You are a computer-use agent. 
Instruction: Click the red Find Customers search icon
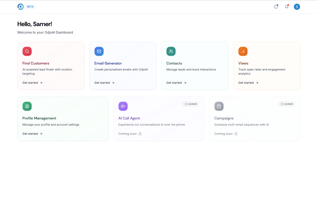point(27,51)
